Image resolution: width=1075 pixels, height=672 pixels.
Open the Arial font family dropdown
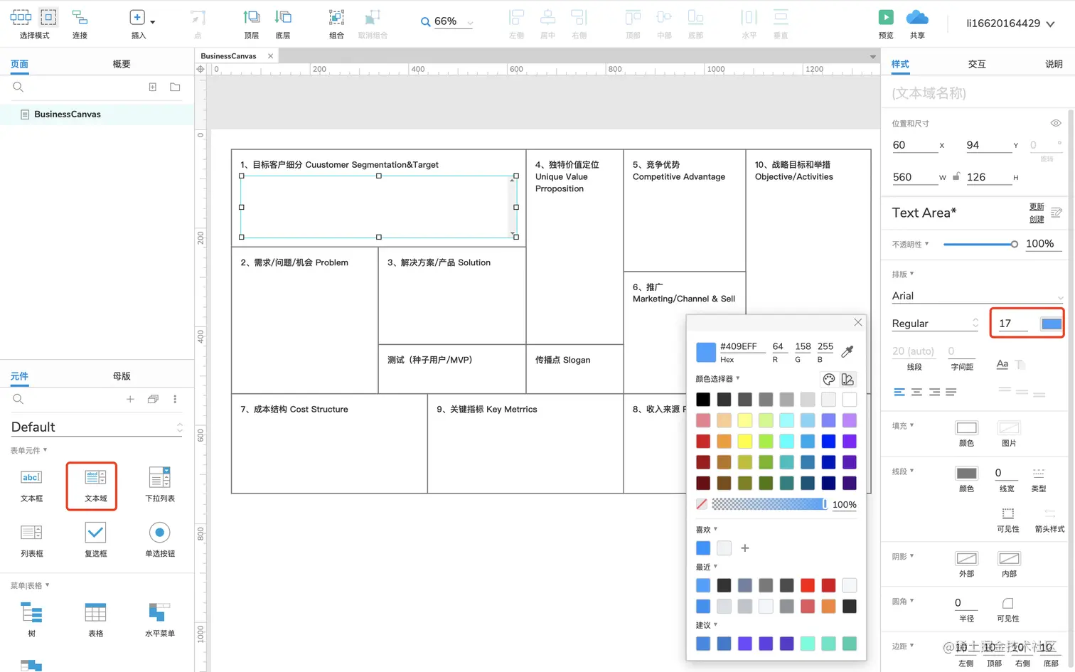[1060, 297]
